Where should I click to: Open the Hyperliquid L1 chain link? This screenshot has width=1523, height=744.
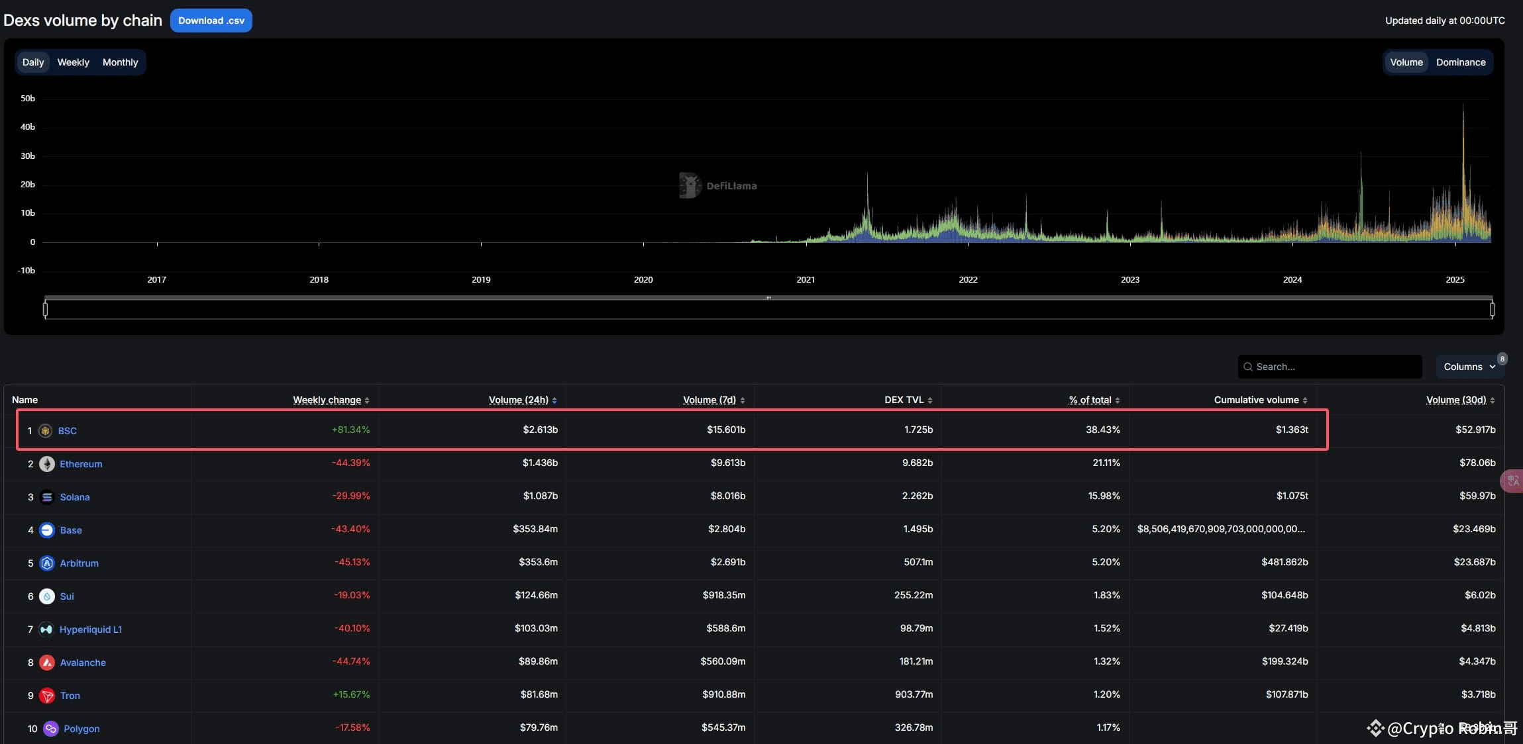[x=91, y=629]
